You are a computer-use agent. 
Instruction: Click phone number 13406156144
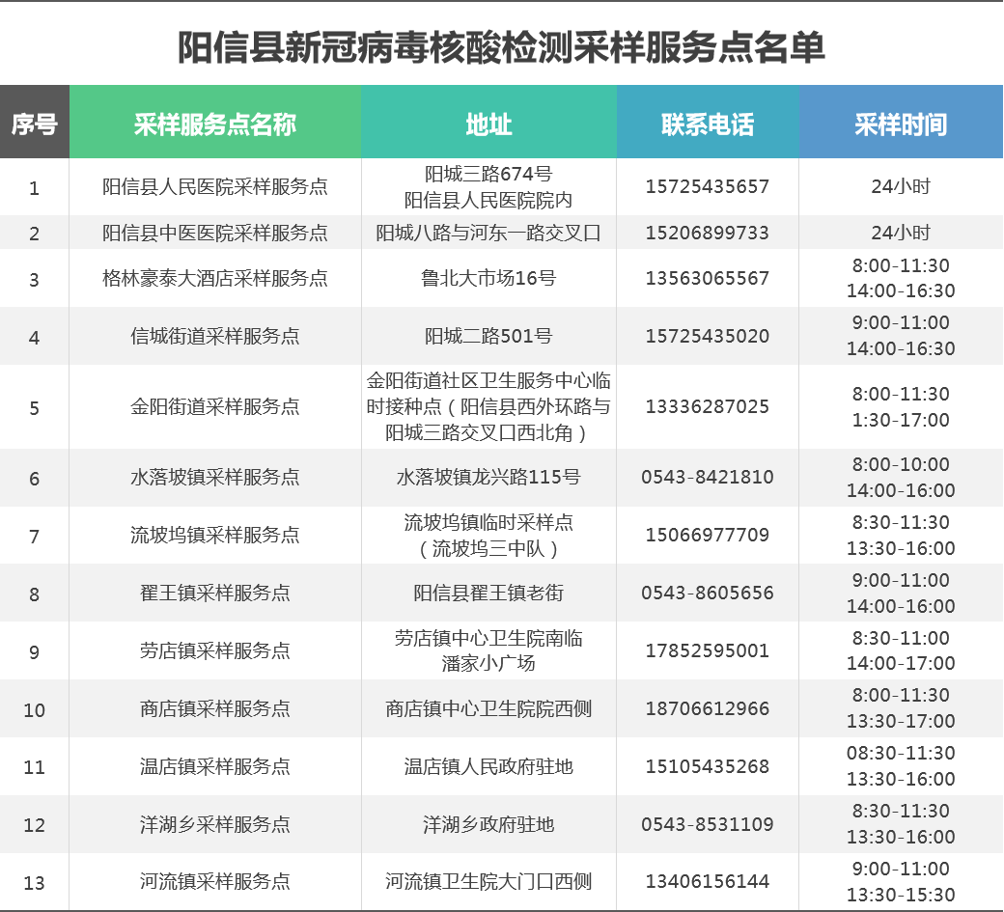point(707,882)
